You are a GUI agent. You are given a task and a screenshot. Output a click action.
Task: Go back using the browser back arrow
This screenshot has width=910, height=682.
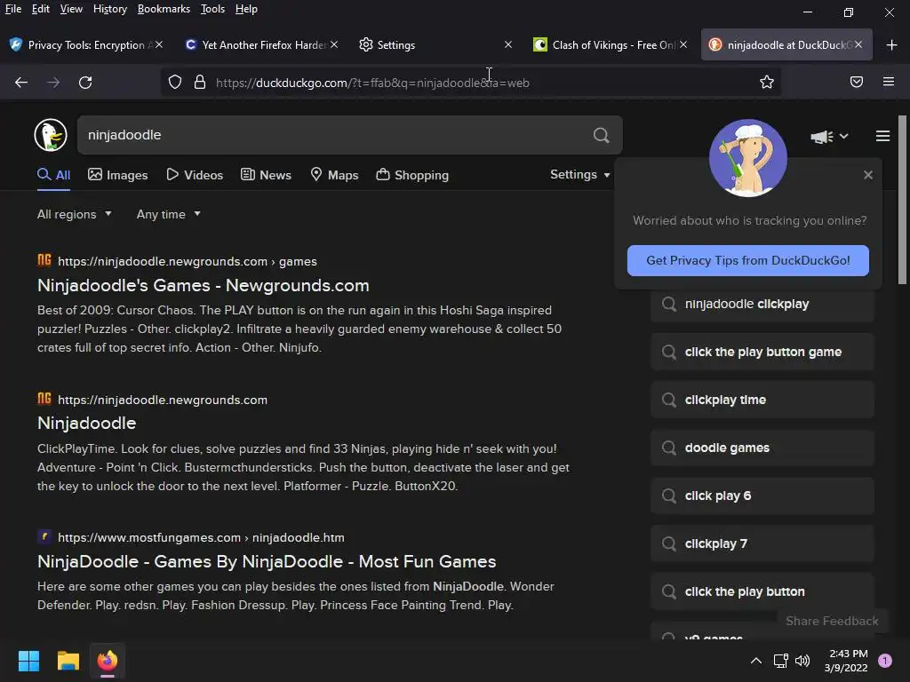pos(21,83)
